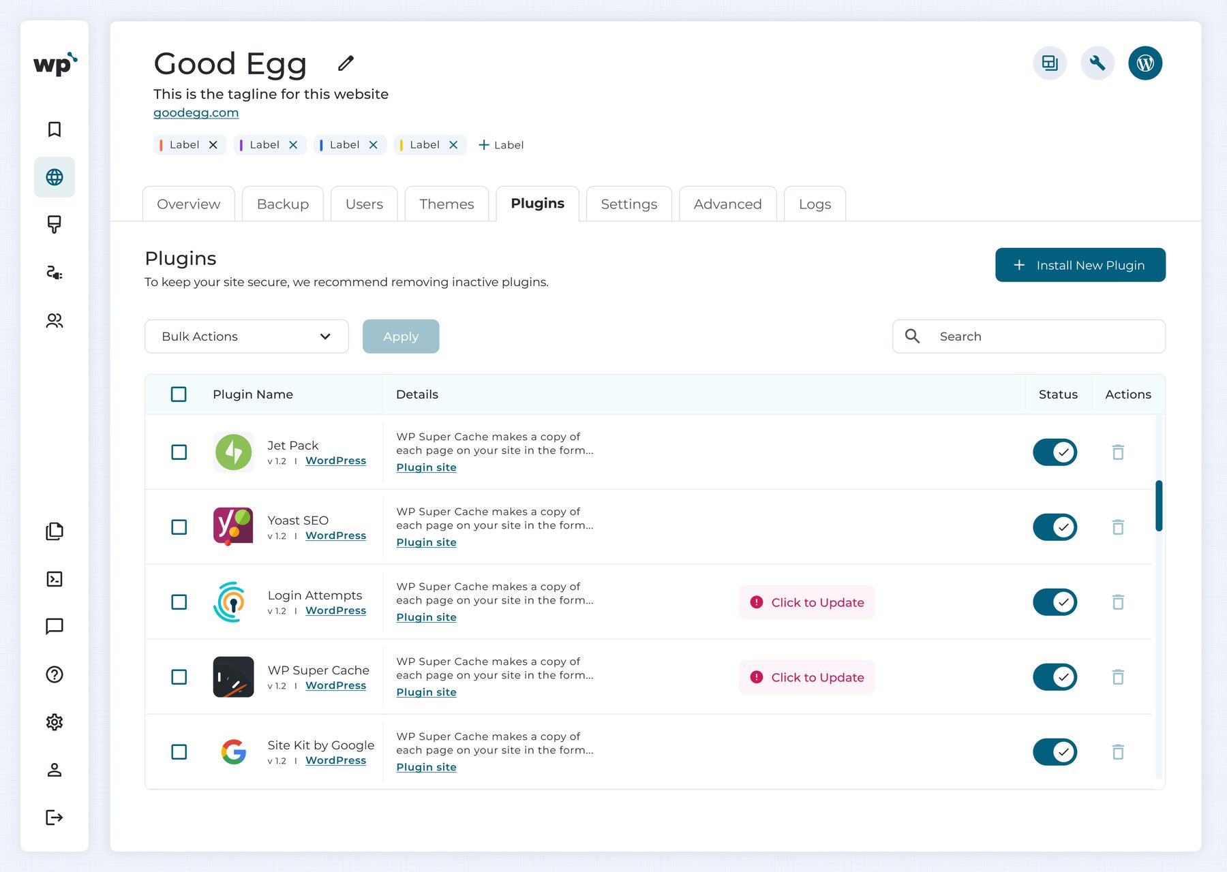Delete Jet Pack plugin with trash icon
The width and height of the screenshot is (1227, 872).
(x=1118, y=452)
